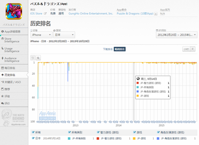The width and height of the screenshot is (199, 145).
Task: Click the 2015 axis label
Action: (162, 125)
